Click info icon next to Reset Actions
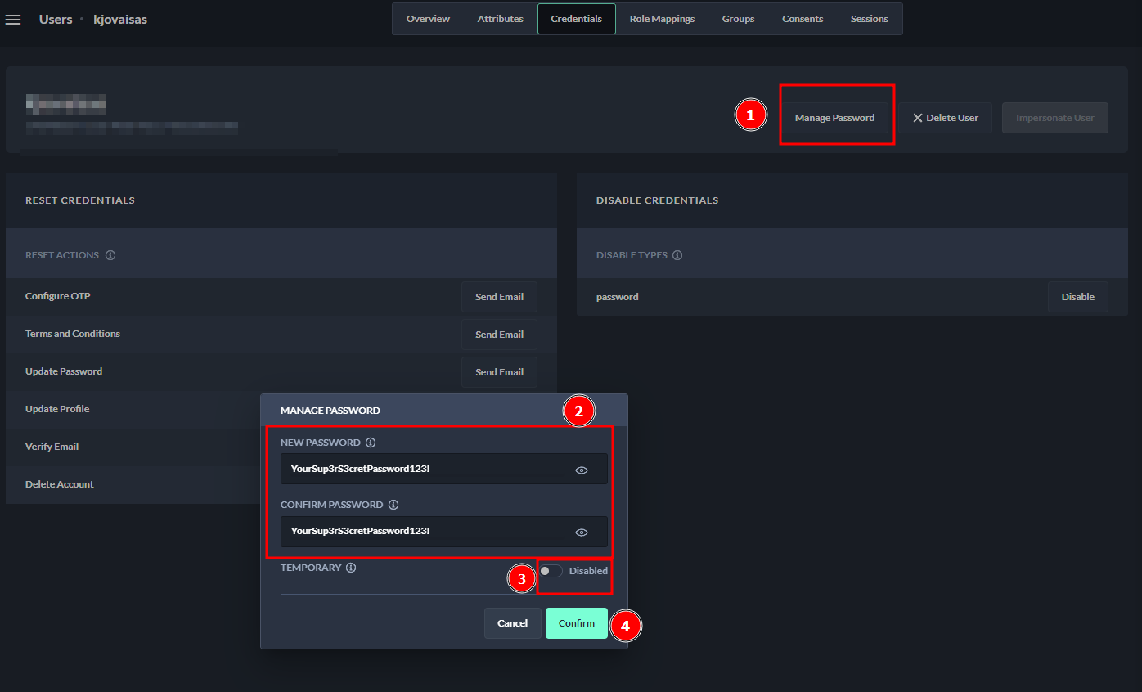Viewport: 1142px width, 692px height. (110, 255)
